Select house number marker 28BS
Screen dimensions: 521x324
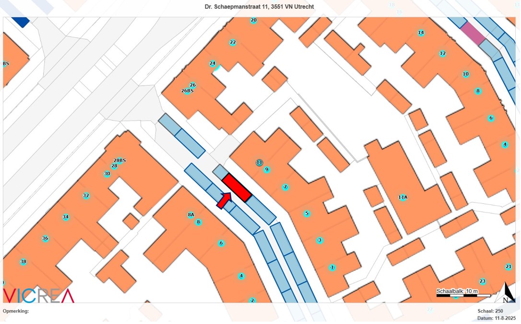[119, 160]
